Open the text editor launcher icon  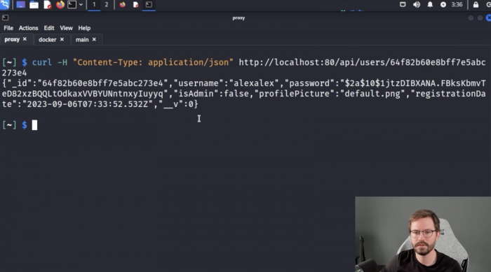coord(47,5)
